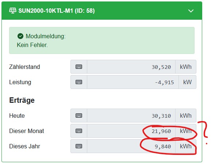Select the Zählerstand value 30,520 field
The image size is (215, 164).
(x=131, y=67)
